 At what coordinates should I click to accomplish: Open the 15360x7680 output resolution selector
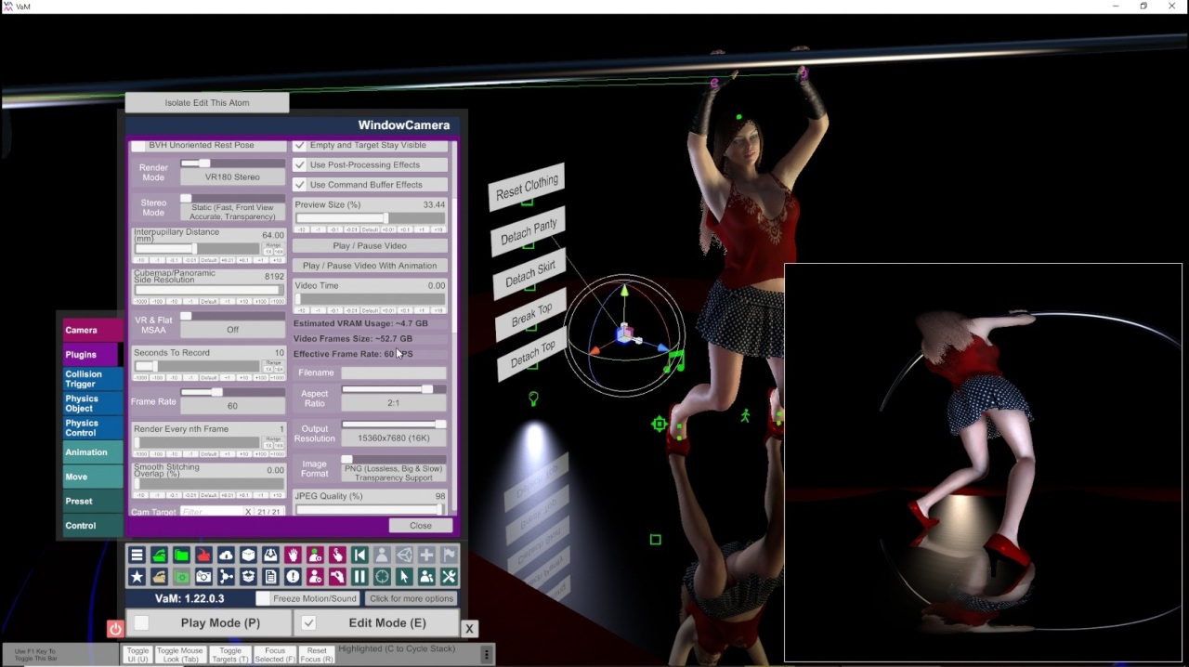coord(393,438)
